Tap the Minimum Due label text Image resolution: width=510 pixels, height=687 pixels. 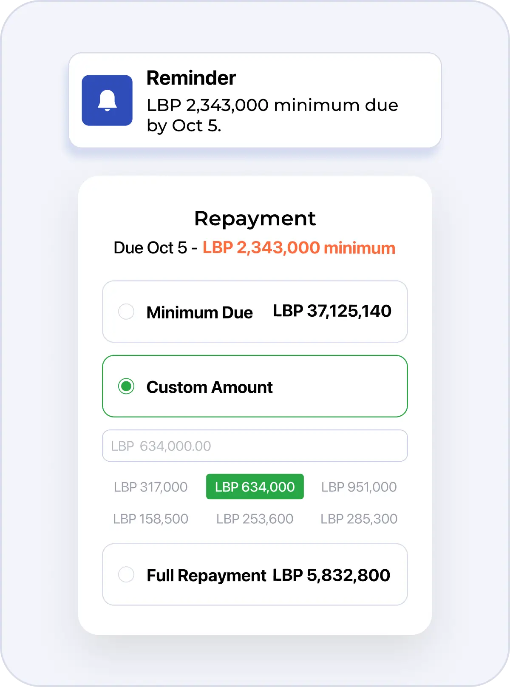click(199, 312)
